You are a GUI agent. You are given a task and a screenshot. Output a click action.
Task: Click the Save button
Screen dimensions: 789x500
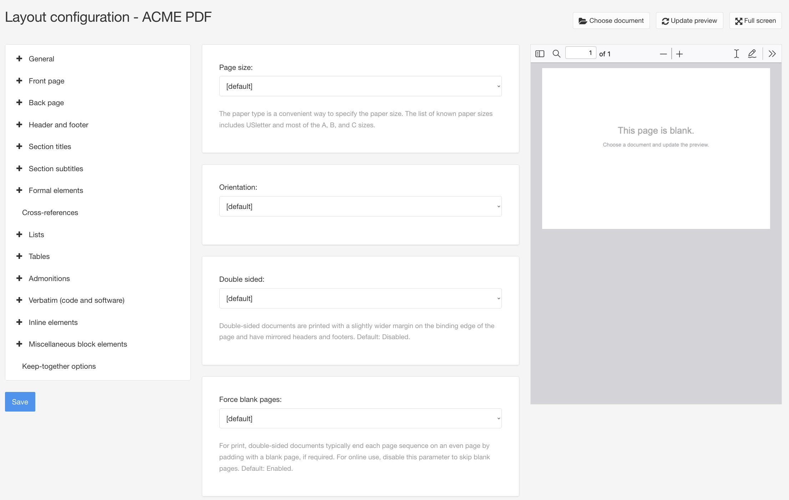coord(20,402)
